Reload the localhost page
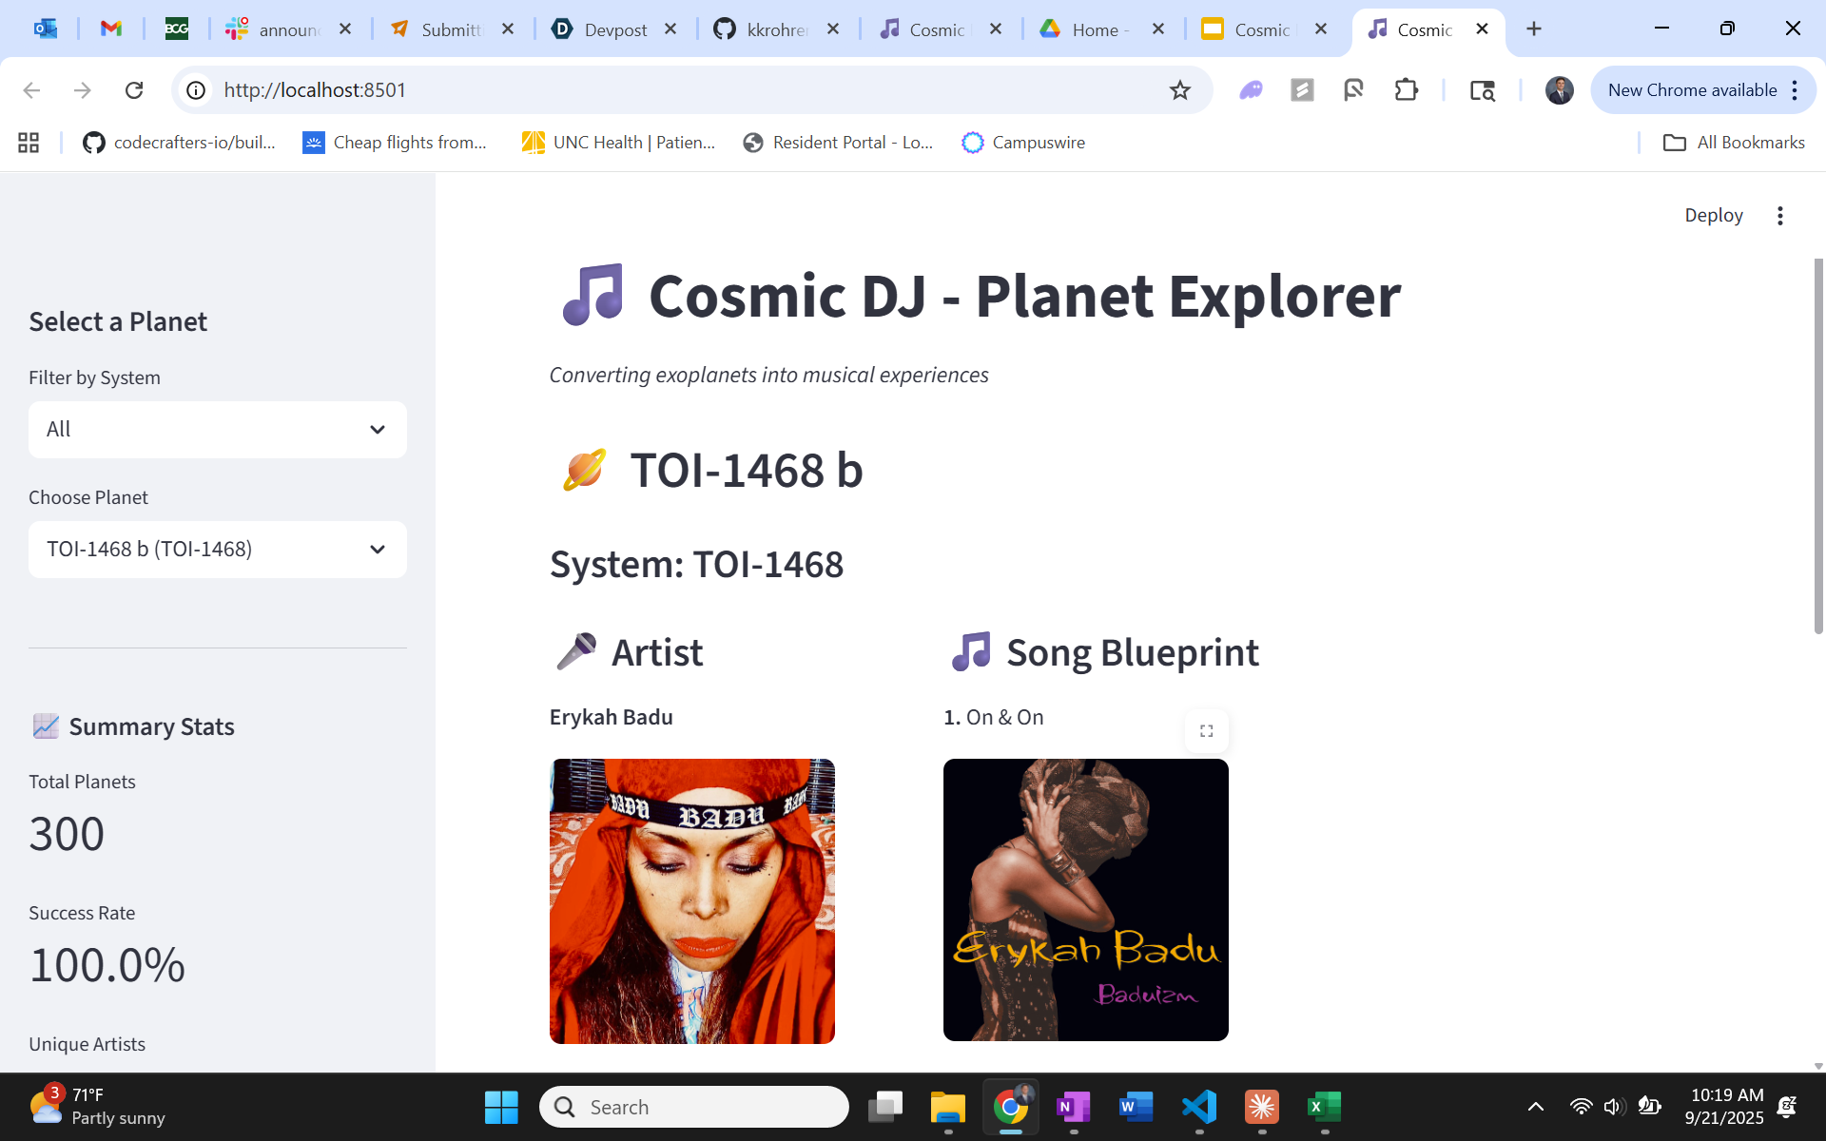The width and height of the screenshot is (1826, 1141). pos(134,90)
